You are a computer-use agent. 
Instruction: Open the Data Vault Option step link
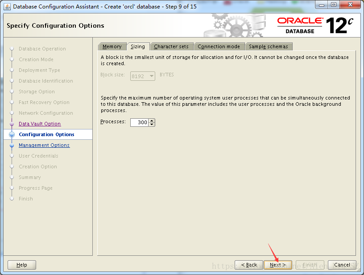pos(40,124)
